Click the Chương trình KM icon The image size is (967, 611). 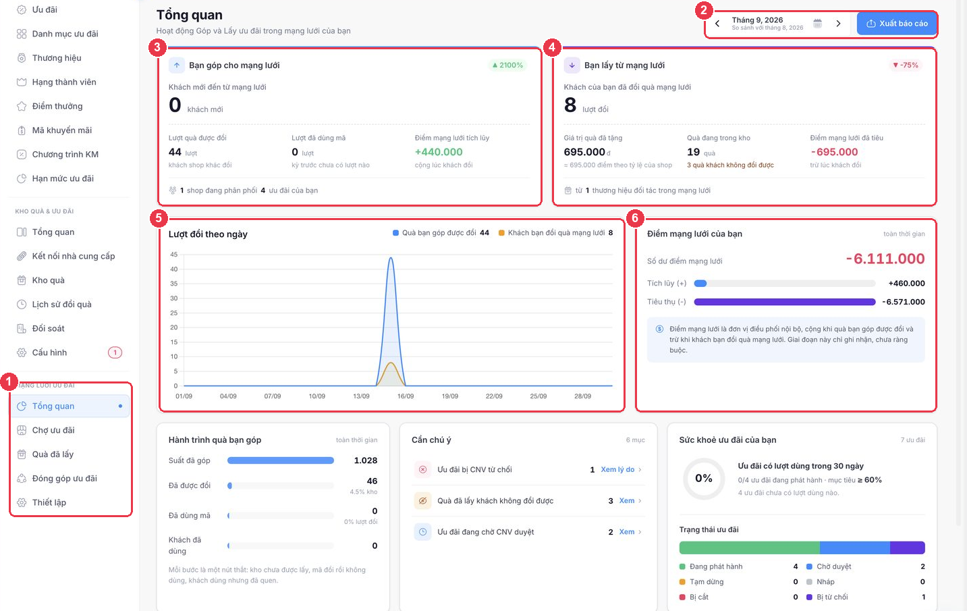pos(22,155)
